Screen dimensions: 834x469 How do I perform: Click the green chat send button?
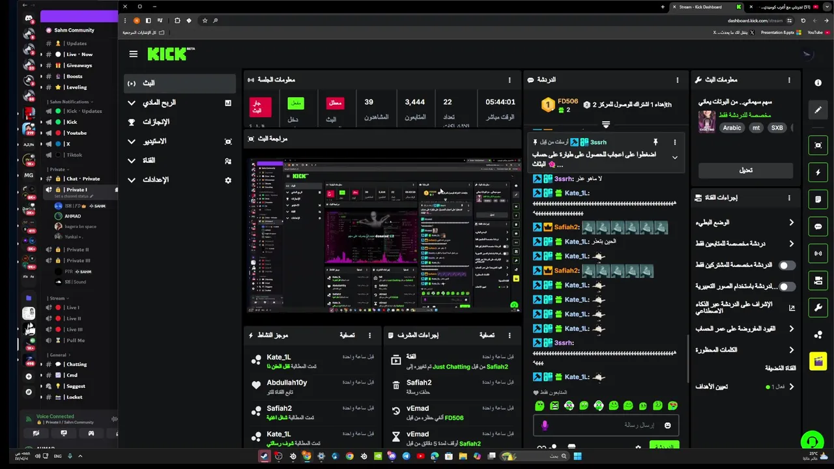tap(664, 446)
